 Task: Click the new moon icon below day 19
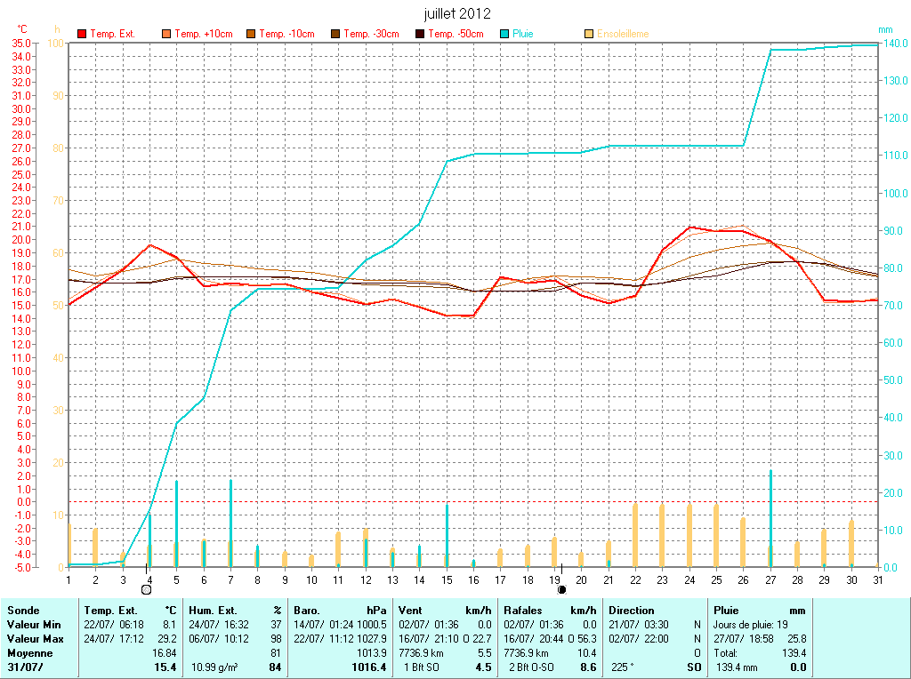tap(561, 589)
